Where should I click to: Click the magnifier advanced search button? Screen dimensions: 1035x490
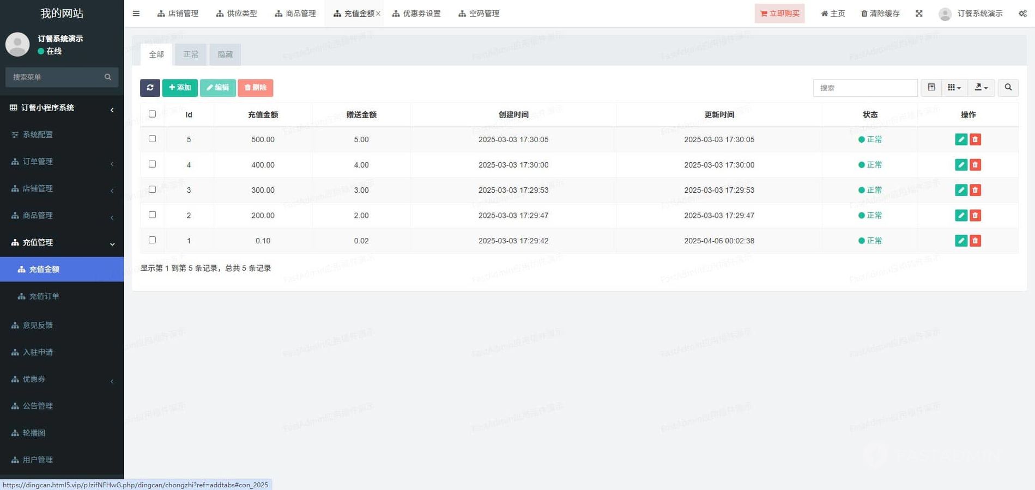(x=1008, y=88)
